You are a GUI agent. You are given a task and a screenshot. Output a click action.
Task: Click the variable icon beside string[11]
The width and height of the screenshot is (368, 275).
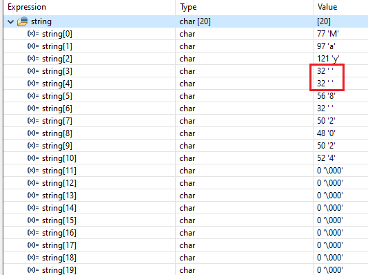pyautogui.click(x=33, y=170)
